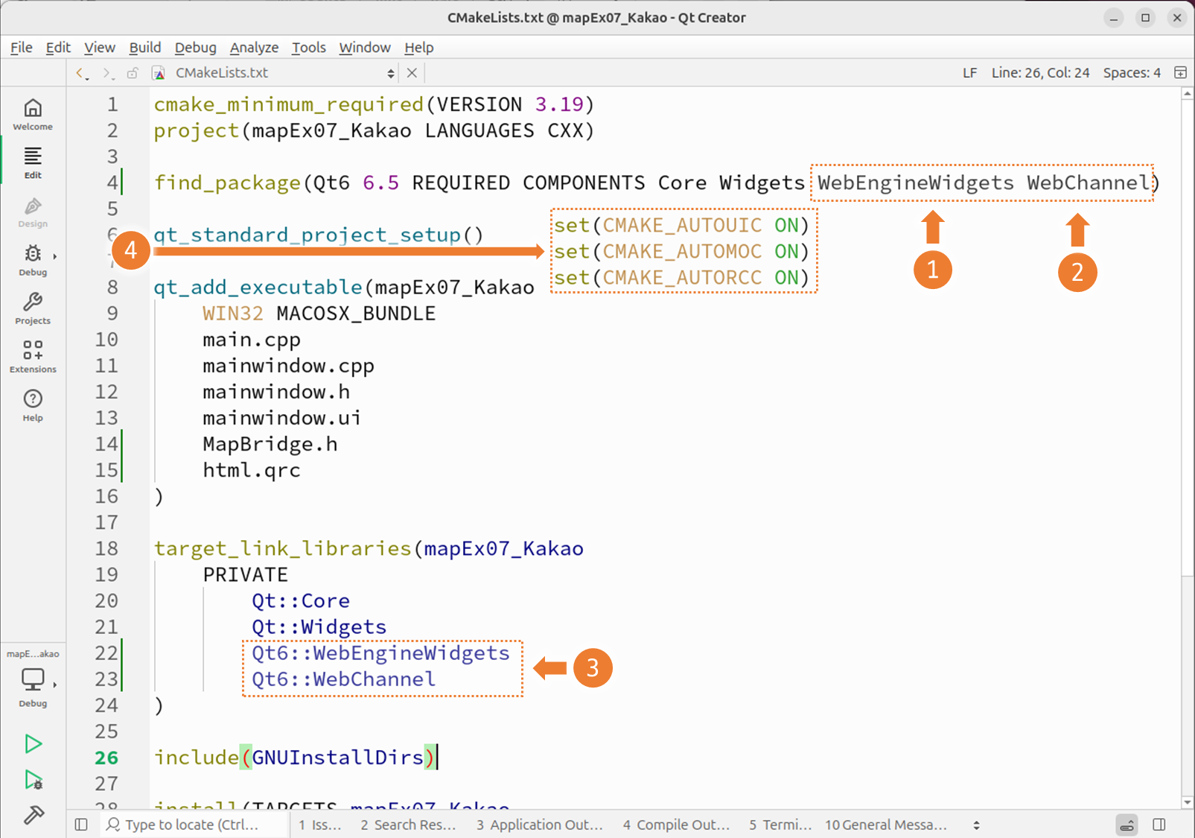Open Help mode in the sidebar
Viewport: 1195px width, 838px height.
(33, 406)
